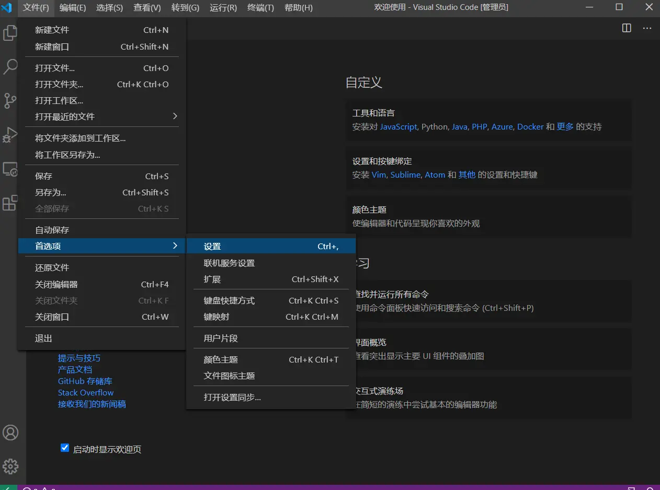Click the Atom keybinding link
This screenshot has width=660, height=490.
pyautogui.click(x=435, y=175)
